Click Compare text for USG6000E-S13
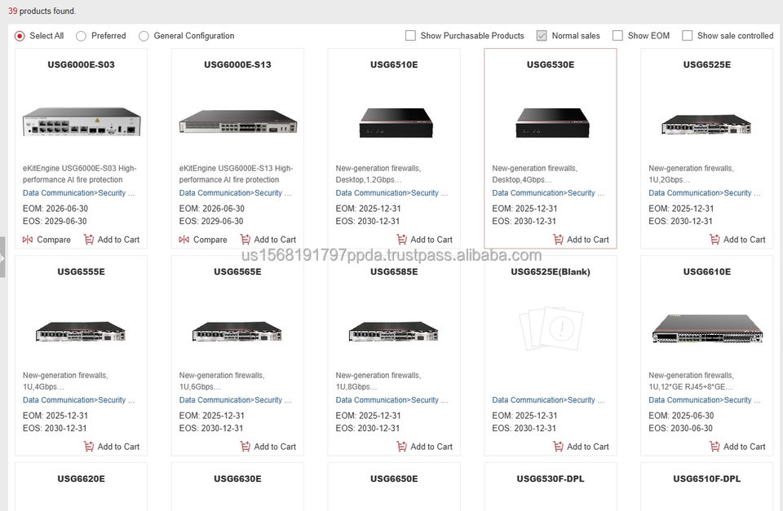Image resolution: width=783 pixels, height=511 pixels. (x=210, y=240)
